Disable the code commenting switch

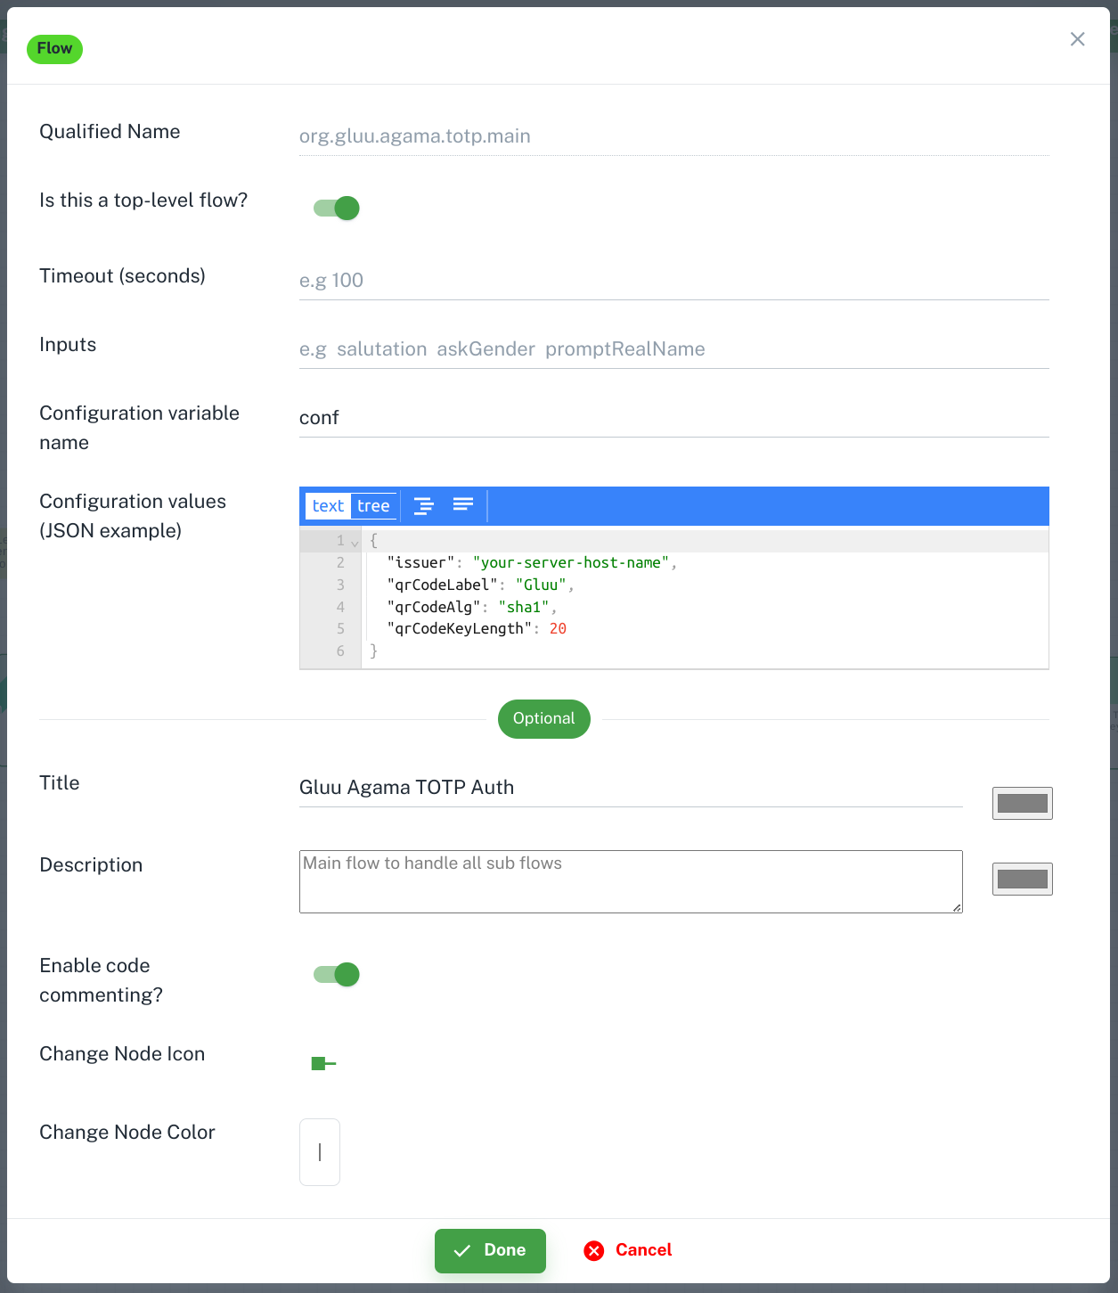click(336, 974)
